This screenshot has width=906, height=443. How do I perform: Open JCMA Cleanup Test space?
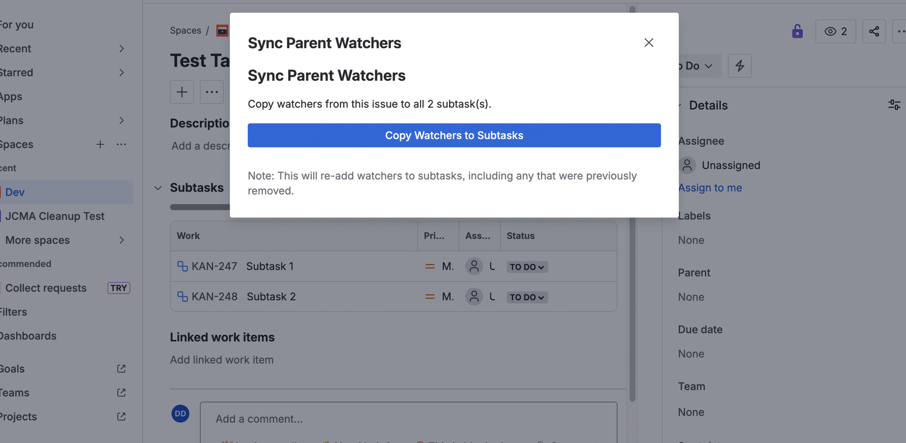[x=55, y=216]
